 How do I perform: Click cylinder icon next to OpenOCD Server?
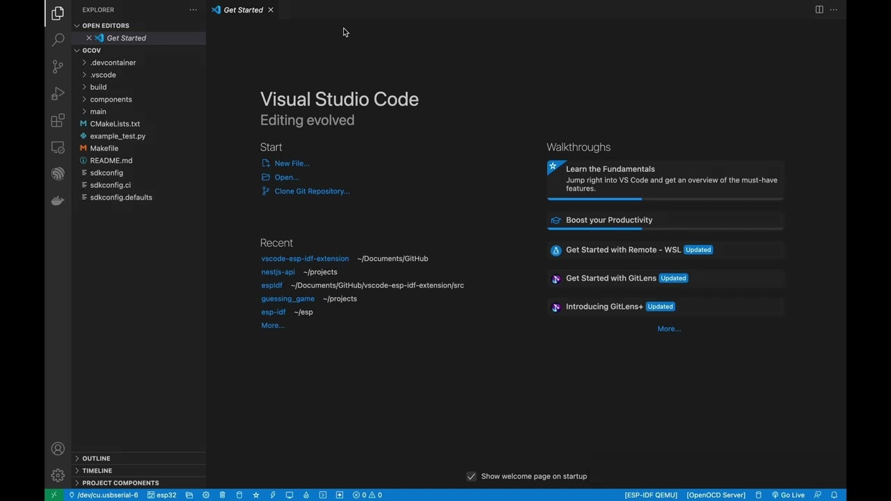coord(759,495)
